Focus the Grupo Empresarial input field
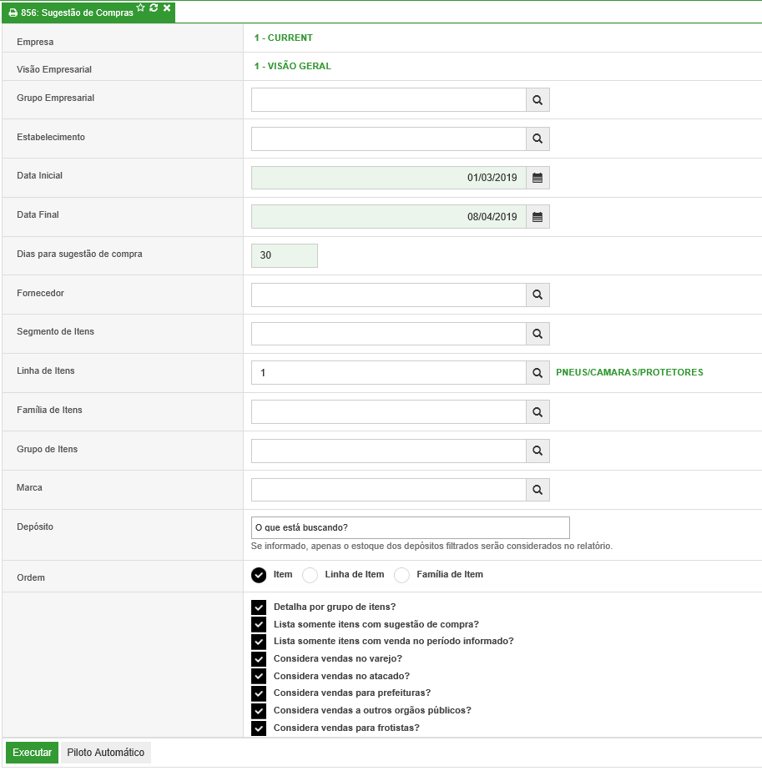 pos(389,100)
